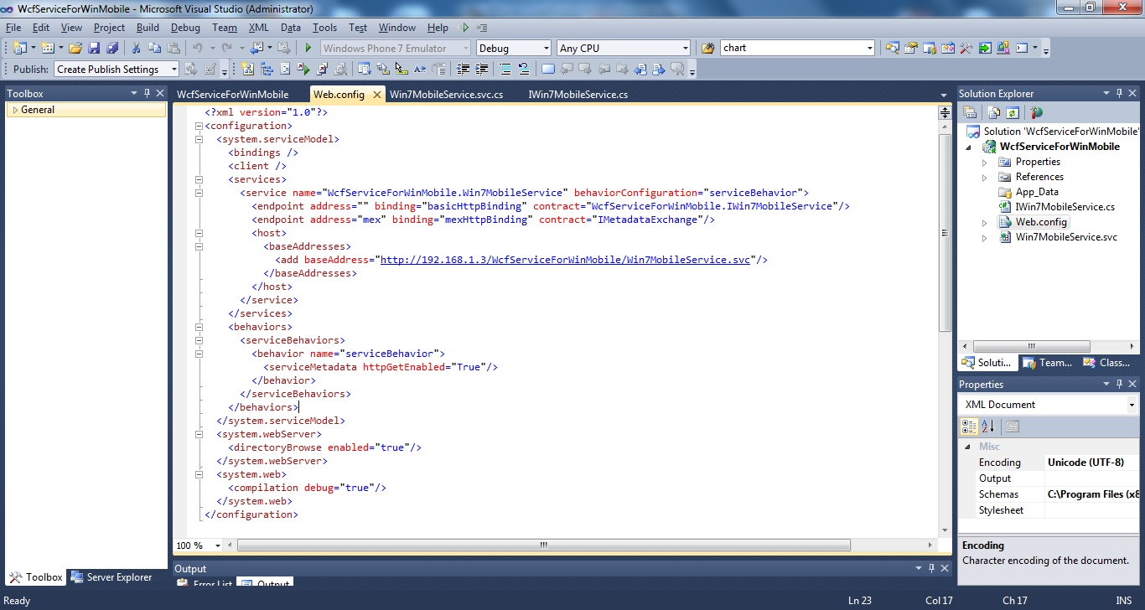The height and width of the screenshot is (610, 1145).
Task: Click the Find in Files icon beside chart box
Action: click(708, 48)
